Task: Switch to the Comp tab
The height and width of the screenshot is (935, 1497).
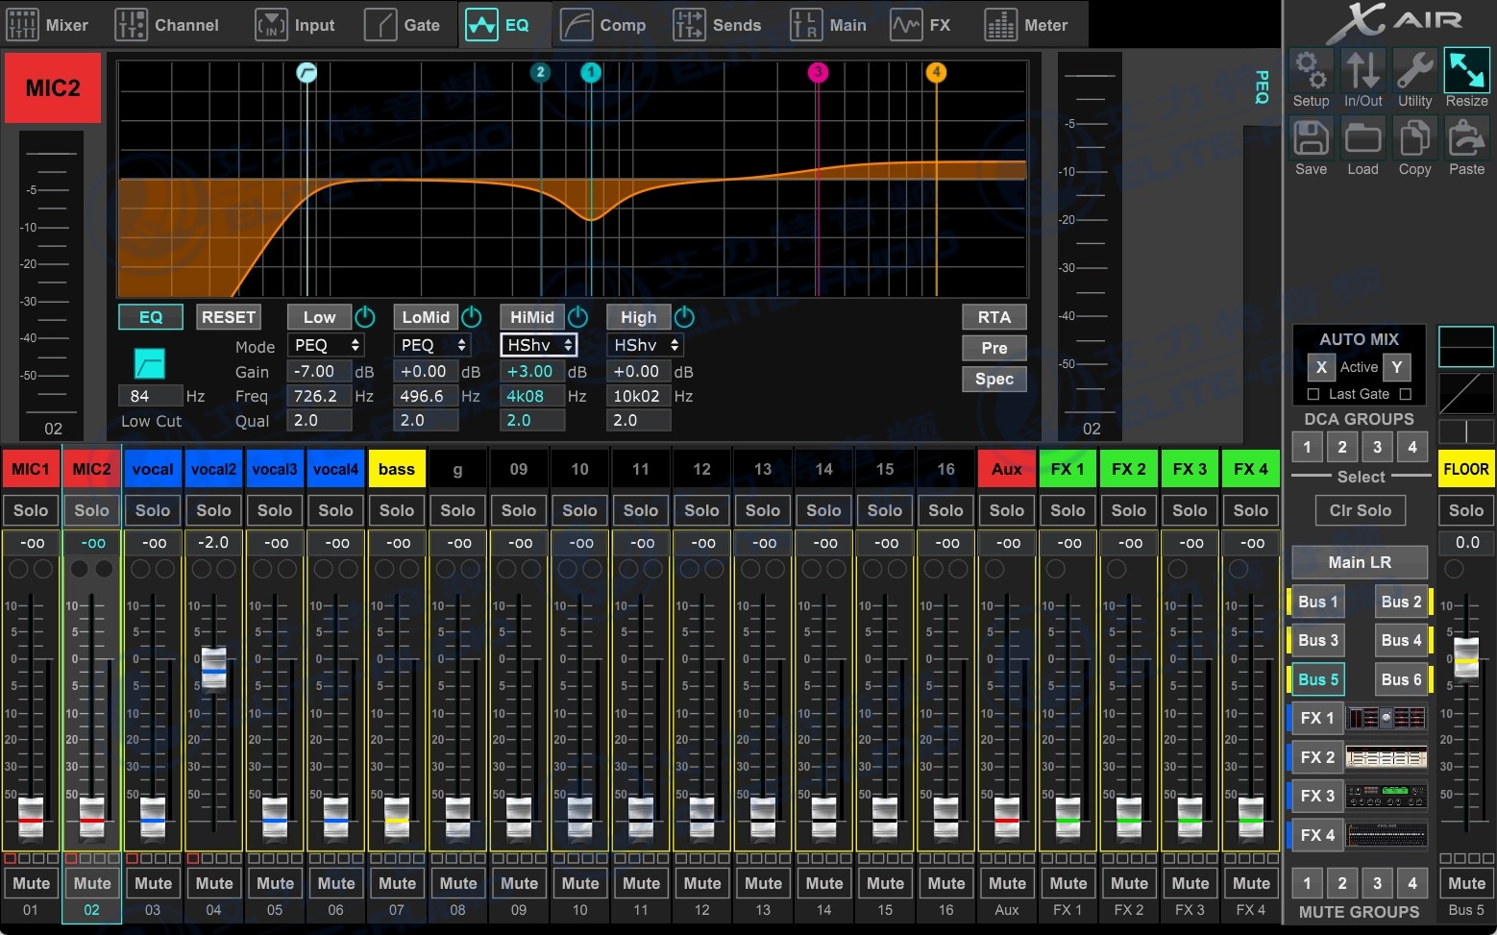Action: (602, 25)
